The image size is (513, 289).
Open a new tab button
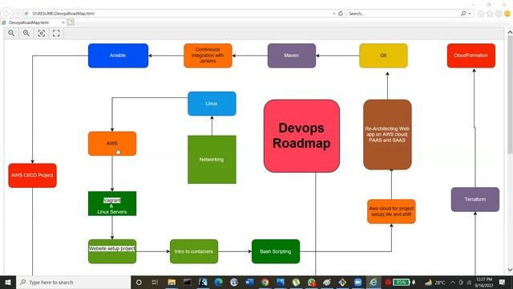pos(71,22)
